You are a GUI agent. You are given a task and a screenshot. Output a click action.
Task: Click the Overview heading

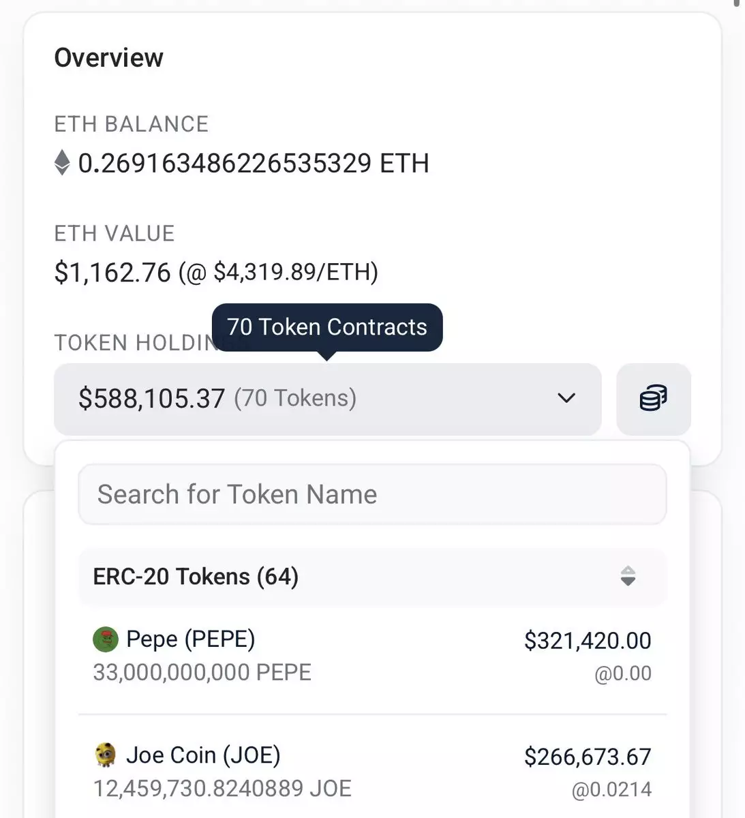click(109, 58)
